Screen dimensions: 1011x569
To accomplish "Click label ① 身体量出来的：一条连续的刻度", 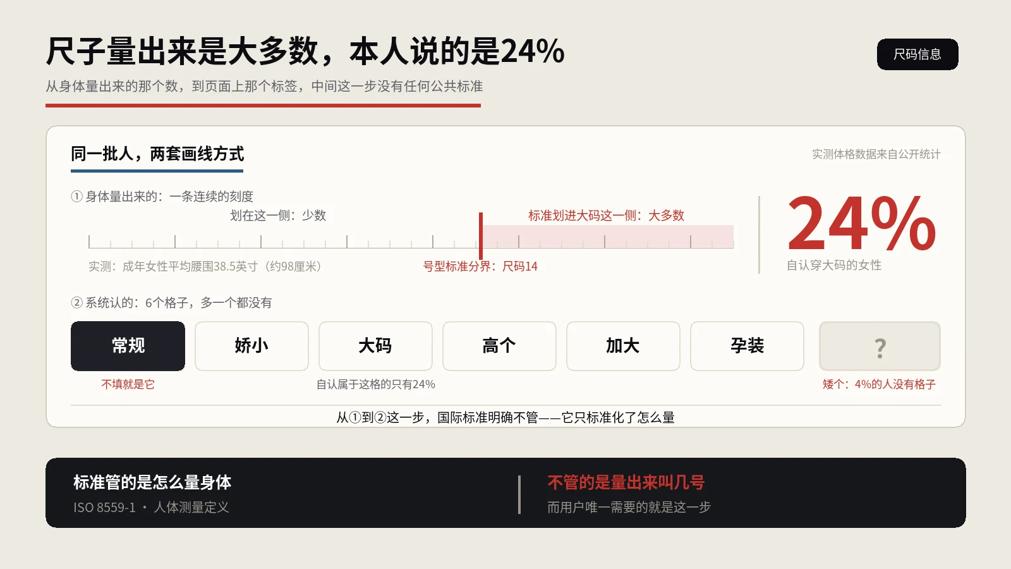I will point(162,197).
